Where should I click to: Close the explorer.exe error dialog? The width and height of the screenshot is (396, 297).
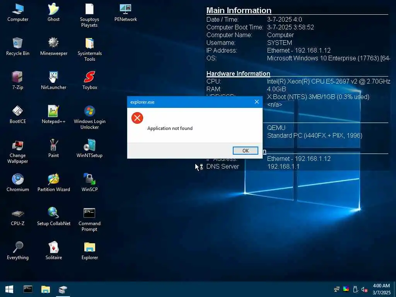coord(257,102)
